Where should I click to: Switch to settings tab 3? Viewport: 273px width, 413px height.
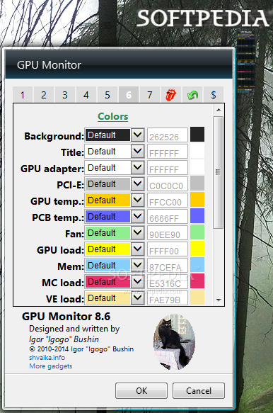[65, 94]
